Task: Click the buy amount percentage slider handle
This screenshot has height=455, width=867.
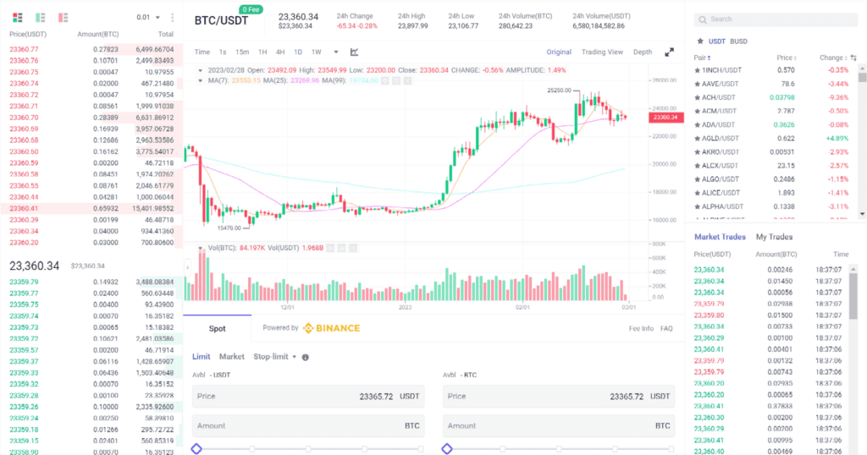Action: coord(196,449)
